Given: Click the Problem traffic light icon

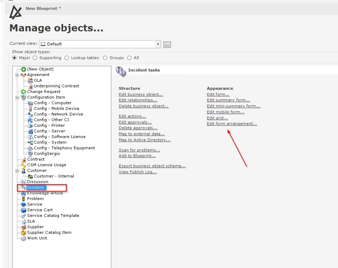Looking at the screenshot, I should point(24,199).
